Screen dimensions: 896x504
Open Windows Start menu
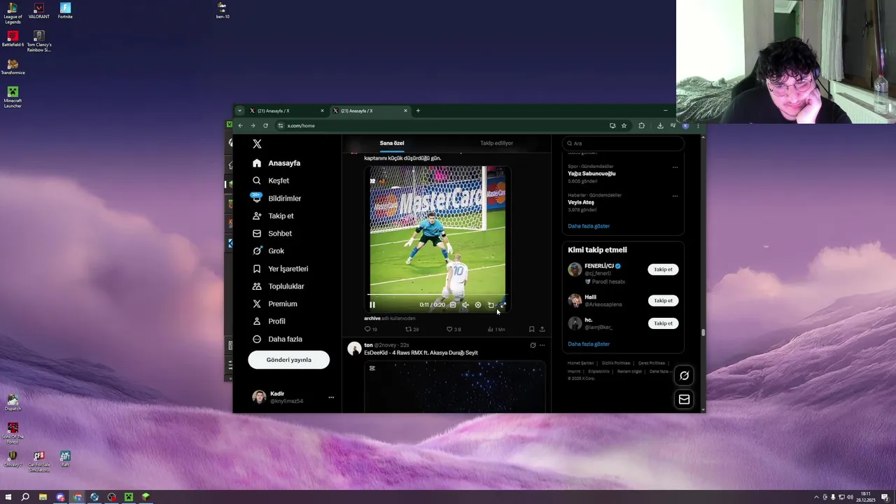tap(8, 497)
